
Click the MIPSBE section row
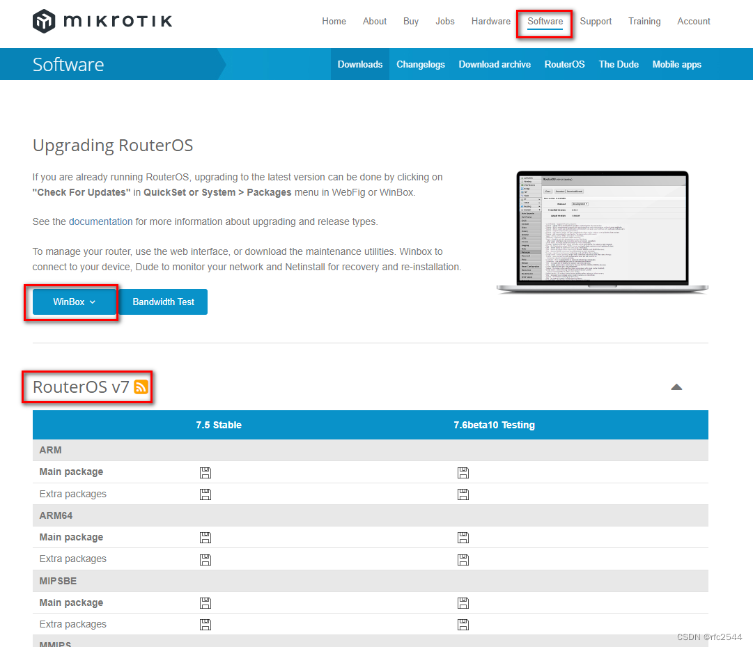click(371, 581)
